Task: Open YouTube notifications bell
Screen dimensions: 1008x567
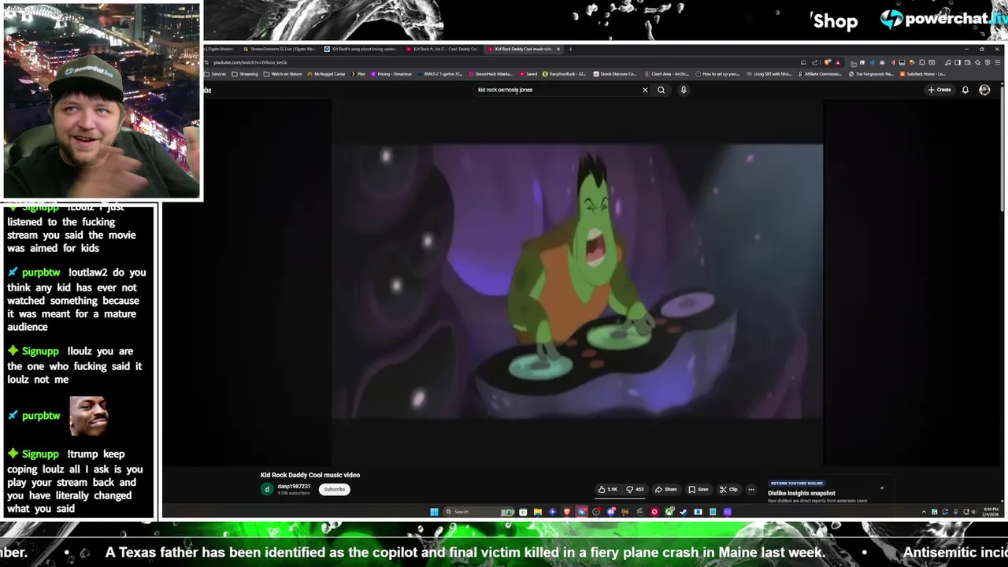Action: tap(965, 90)
